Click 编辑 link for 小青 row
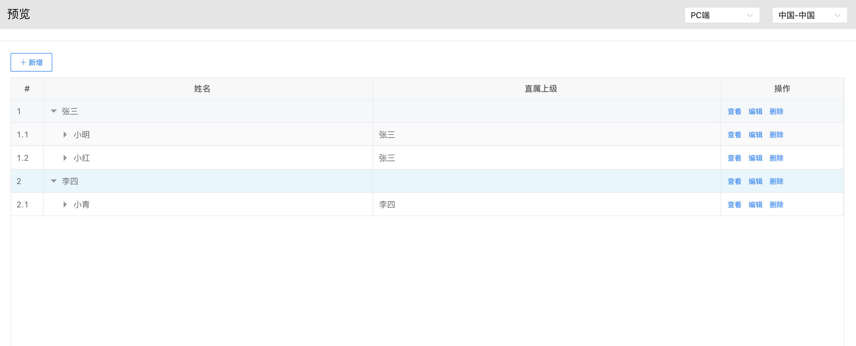The width and height of the screenshot is (856, 346). point(755,204)
